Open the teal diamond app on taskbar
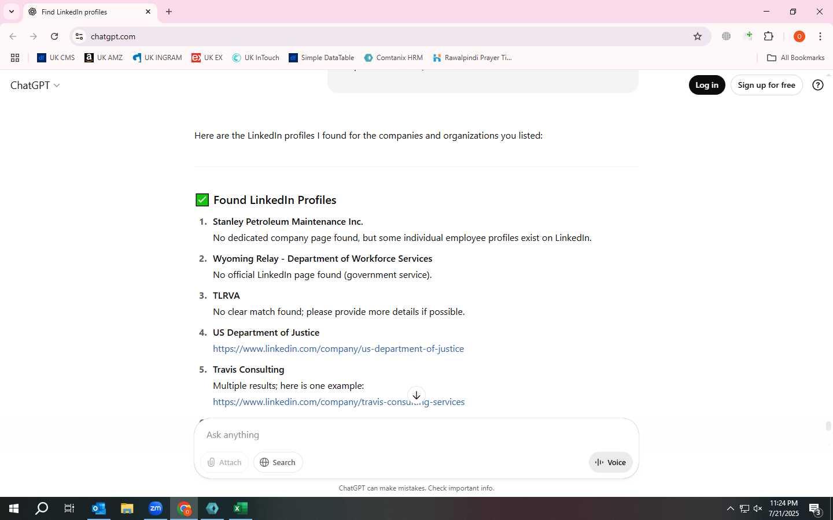833x520 pixels. (x=212, y=508)
